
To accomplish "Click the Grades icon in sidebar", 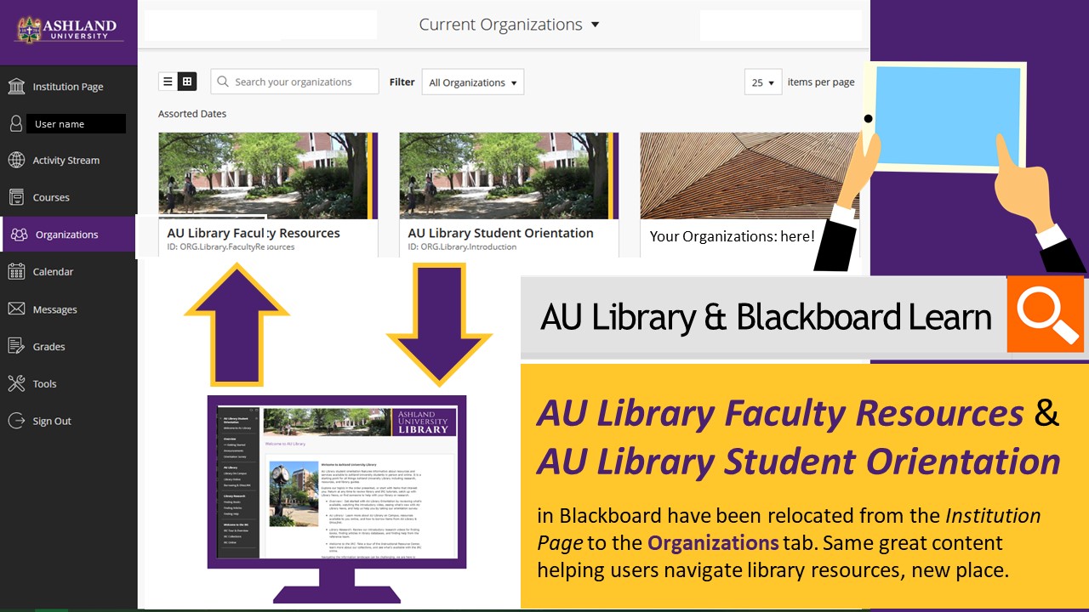I will [16, 346].
